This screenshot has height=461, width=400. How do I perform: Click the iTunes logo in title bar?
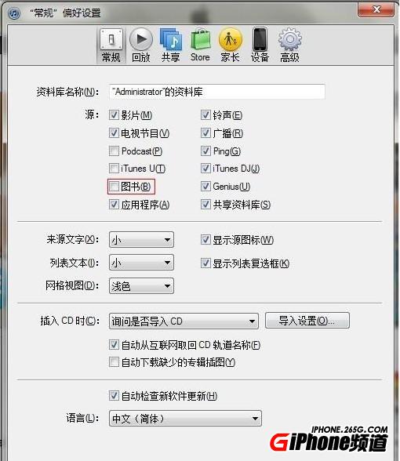point(14,13)
